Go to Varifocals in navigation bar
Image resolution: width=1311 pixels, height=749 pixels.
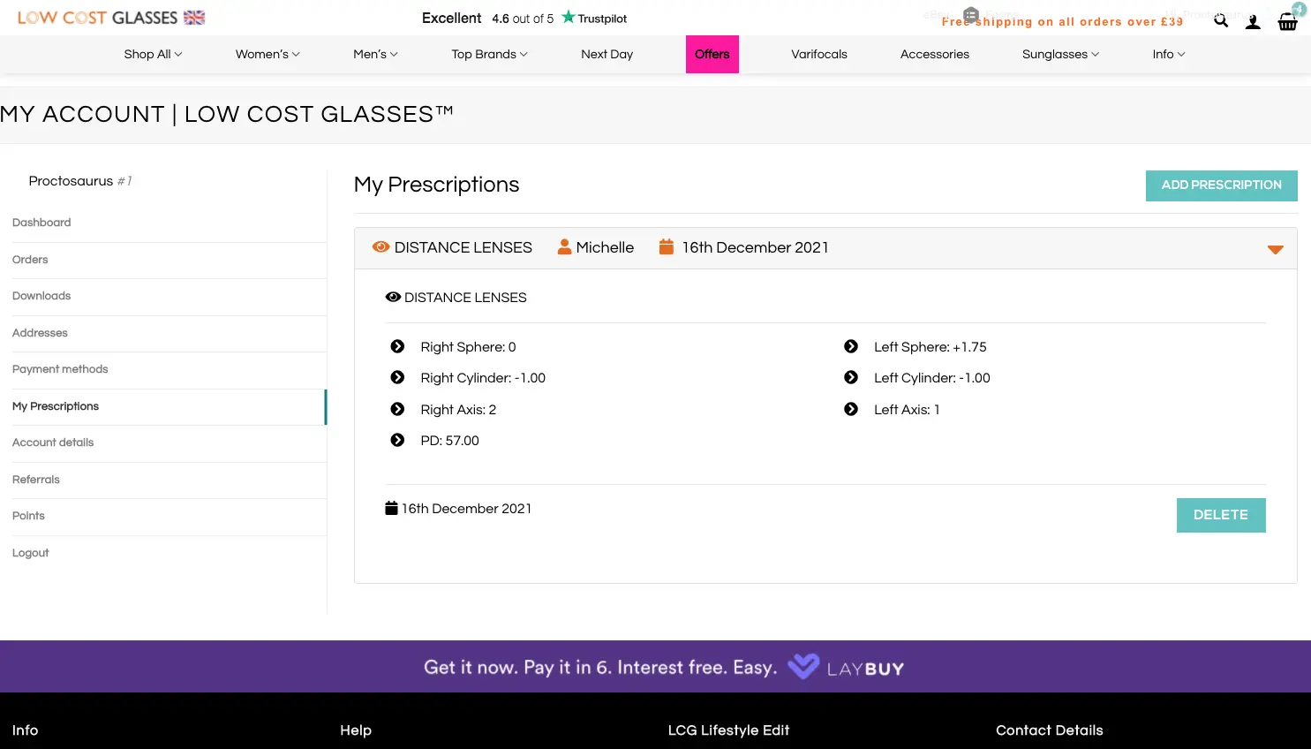pos(818,54)
